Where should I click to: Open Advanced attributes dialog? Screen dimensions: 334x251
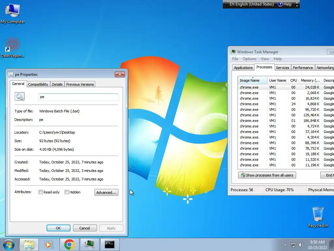pos(106,192)
